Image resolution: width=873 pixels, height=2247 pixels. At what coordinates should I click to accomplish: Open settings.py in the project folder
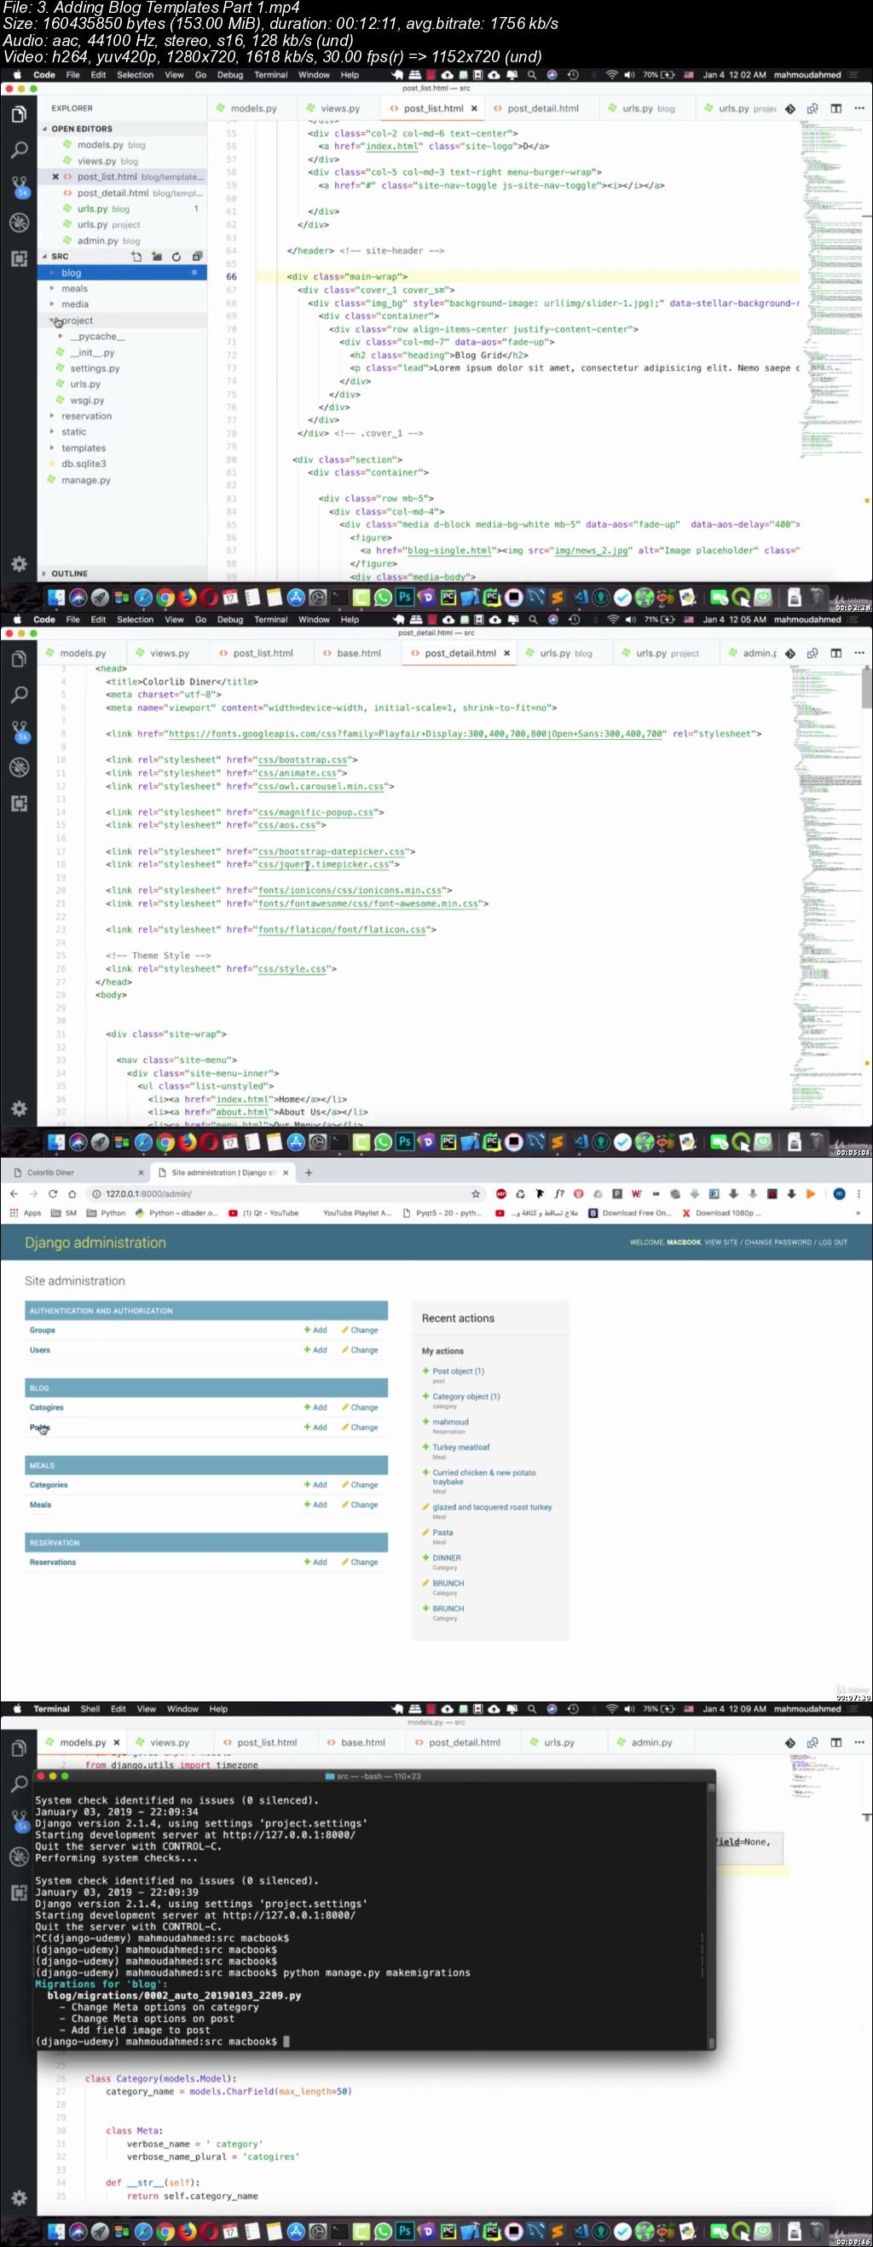tap(94, 369)
